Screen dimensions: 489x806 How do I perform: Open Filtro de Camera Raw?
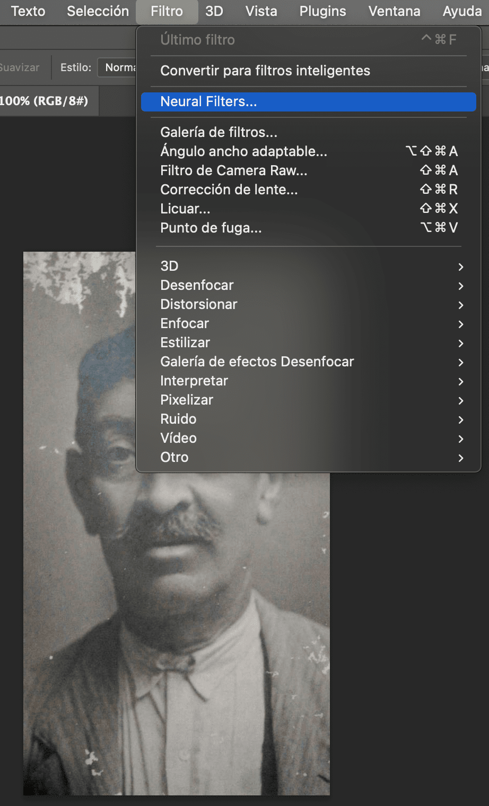click(309, 170)
